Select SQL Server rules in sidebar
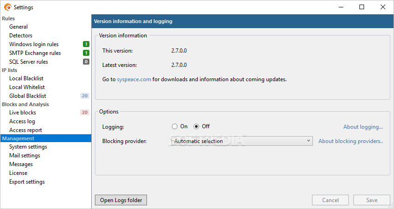 (x=29, y=62)
